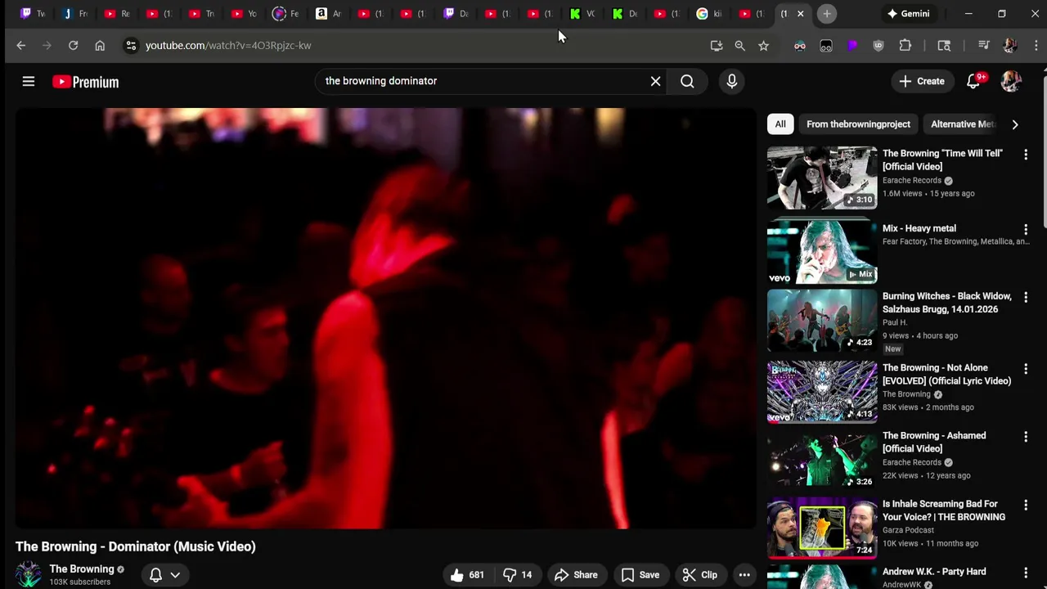This screenshot has width=1047, height=589.
Task: Open options menu for Inhale Screaming video
Action: [x=1026, y=506]
